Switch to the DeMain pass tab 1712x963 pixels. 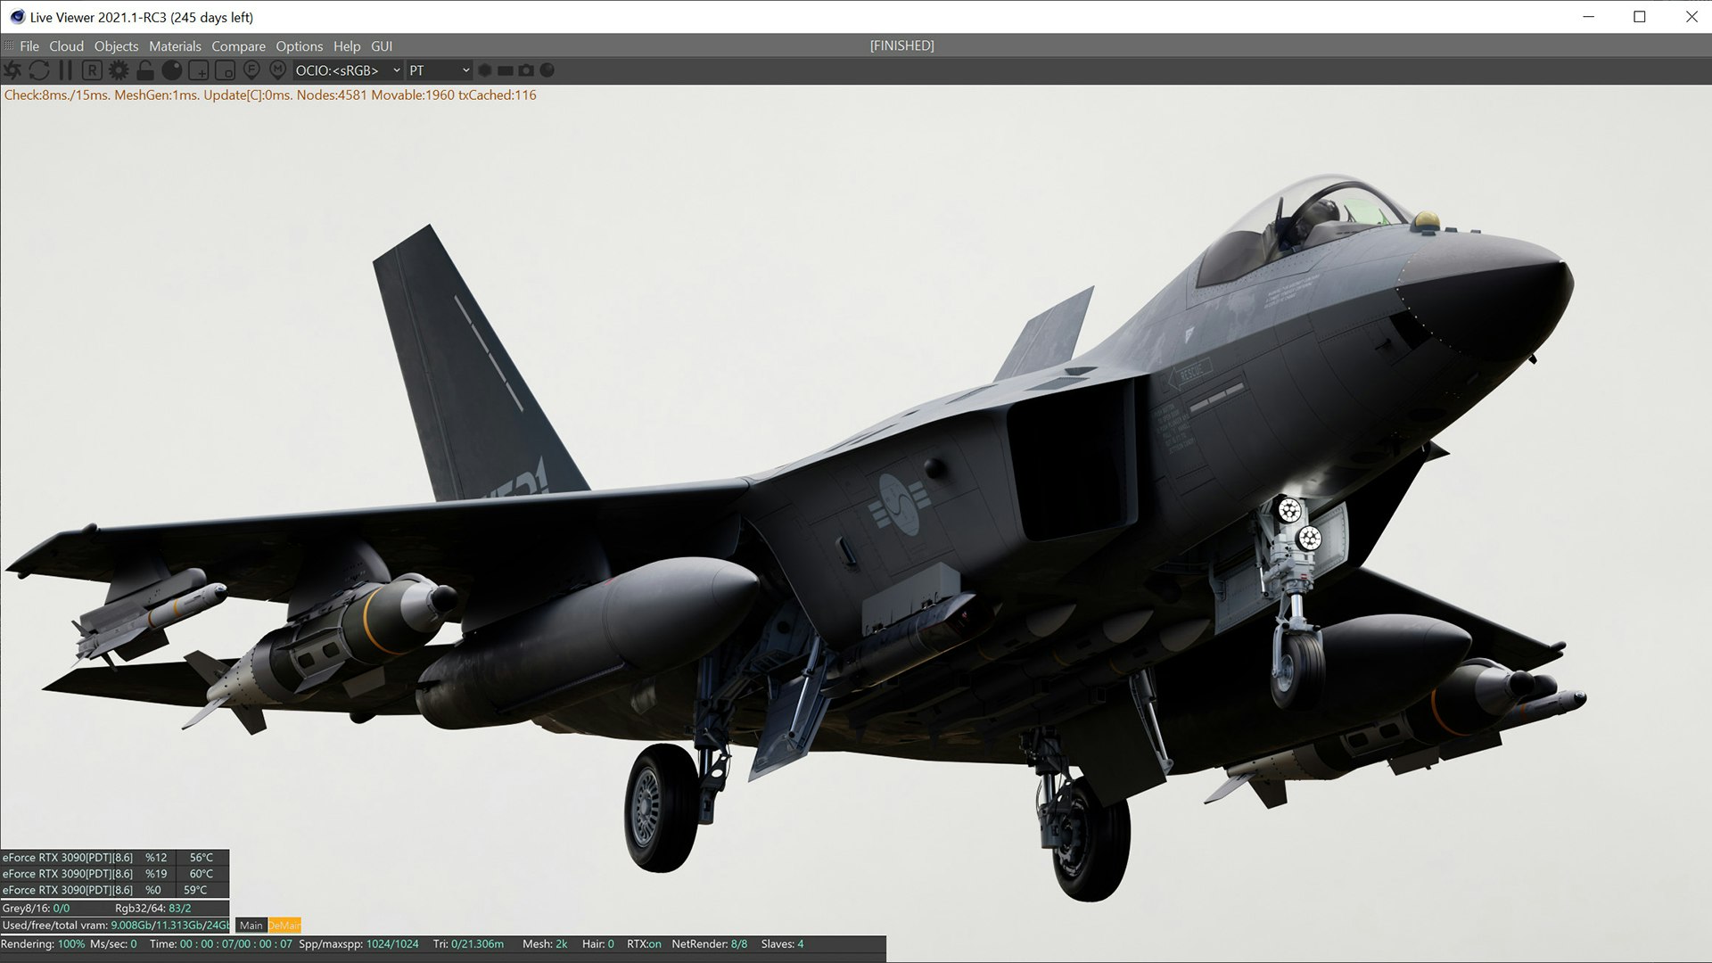285,926
